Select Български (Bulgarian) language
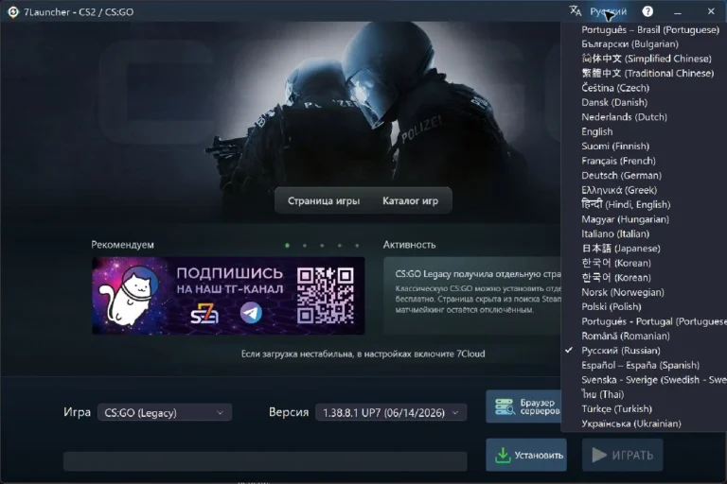This screenshot has height=484, width=727. coord(629,44)
